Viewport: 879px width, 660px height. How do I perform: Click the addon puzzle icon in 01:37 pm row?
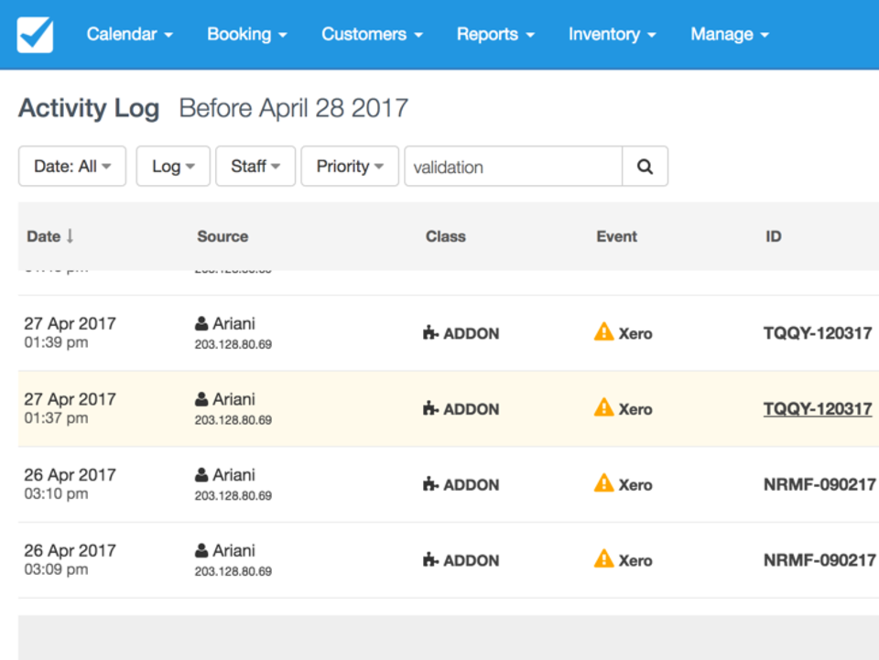430,408
